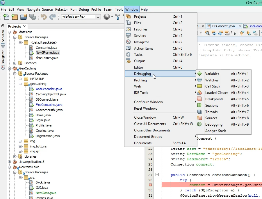Click the Open Project toolbar icon
The width and height of the screenshot is (262, 199).
click(24, 17)
